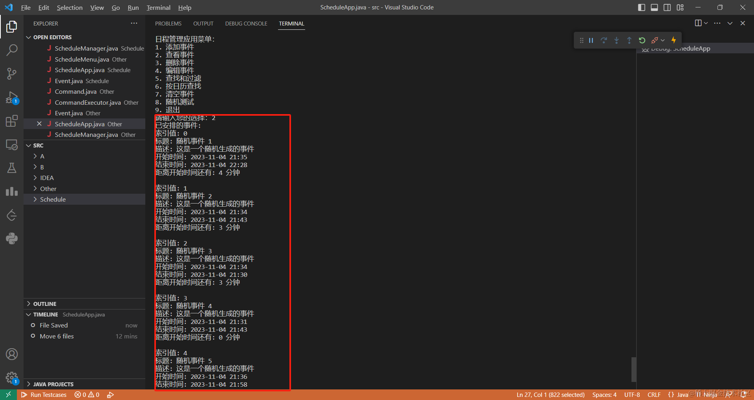Screen dimensions: 754x400
Task: Click the Hot Code Replace lightning icon
Action: coord(674,40)
